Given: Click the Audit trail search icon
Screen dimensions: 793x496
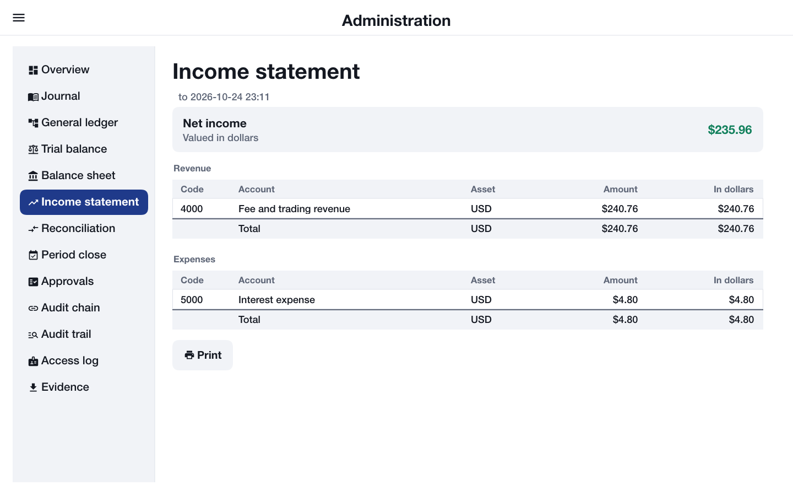Looking at the screenshot, I should (33, 335).
